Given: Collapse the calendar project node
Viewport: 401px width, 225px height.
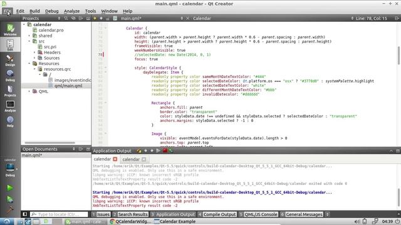Looking at the screenshot, I should point(24,24).
